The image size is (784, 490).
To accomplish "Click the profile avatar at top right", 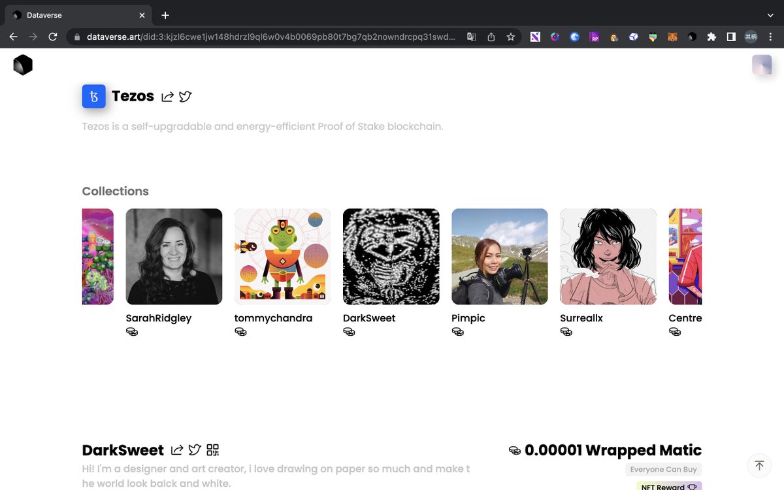I will click(762, 65).
